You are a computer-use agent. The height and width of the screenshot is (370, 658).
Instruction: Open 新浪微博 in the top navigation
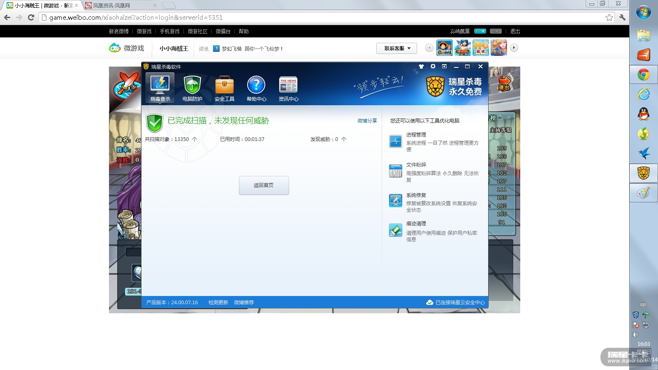[119, 31]
